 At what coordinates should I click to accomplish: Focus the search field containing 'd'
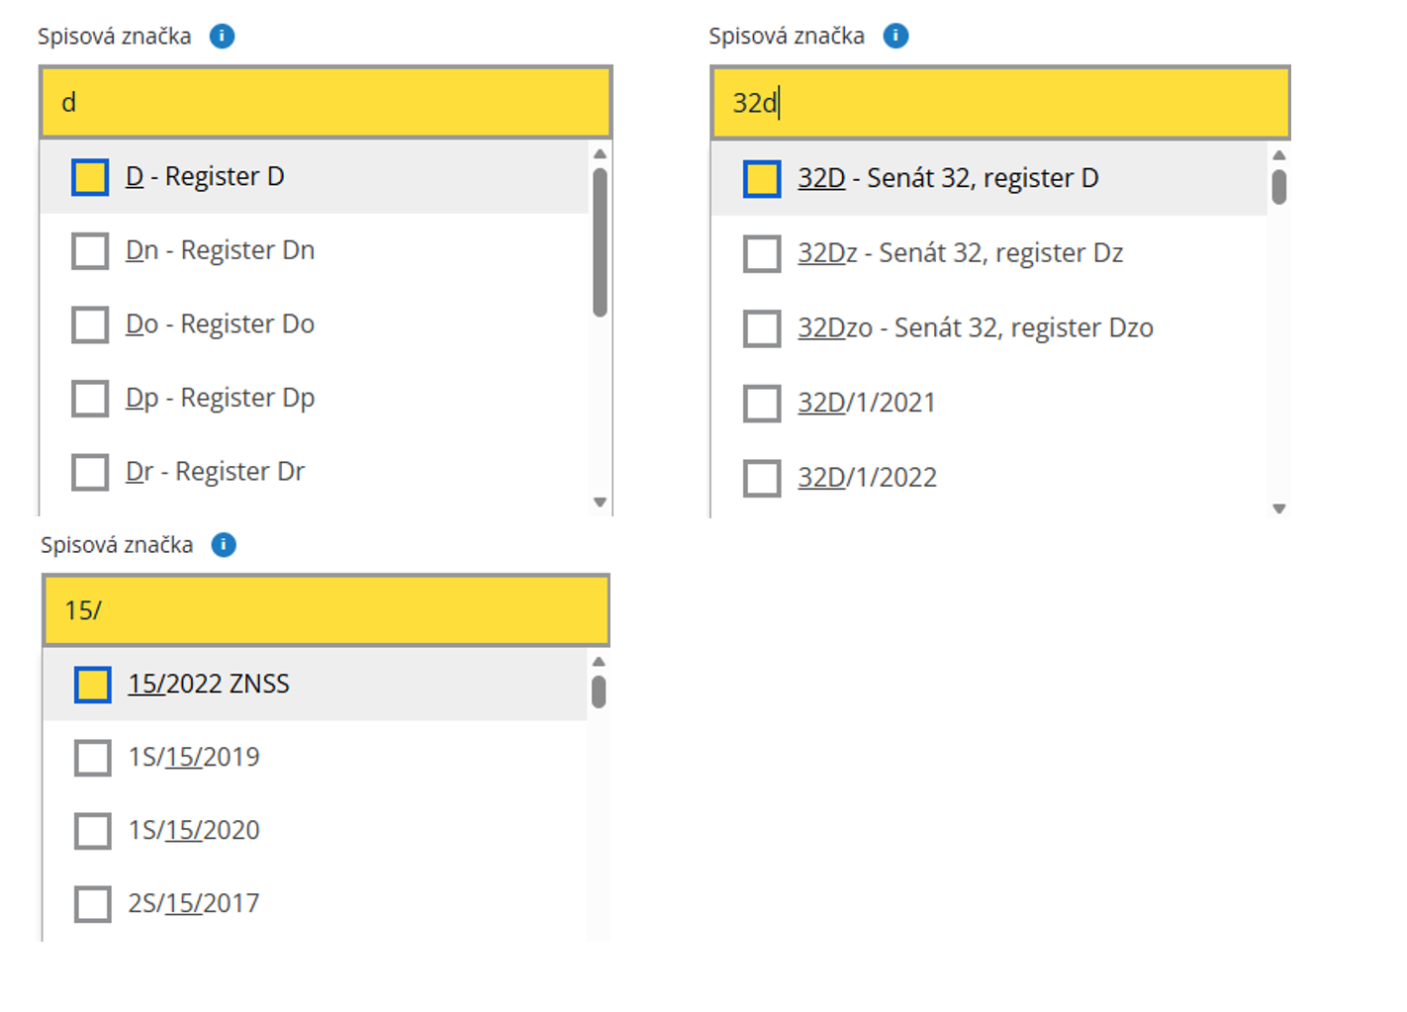[326, 103]
